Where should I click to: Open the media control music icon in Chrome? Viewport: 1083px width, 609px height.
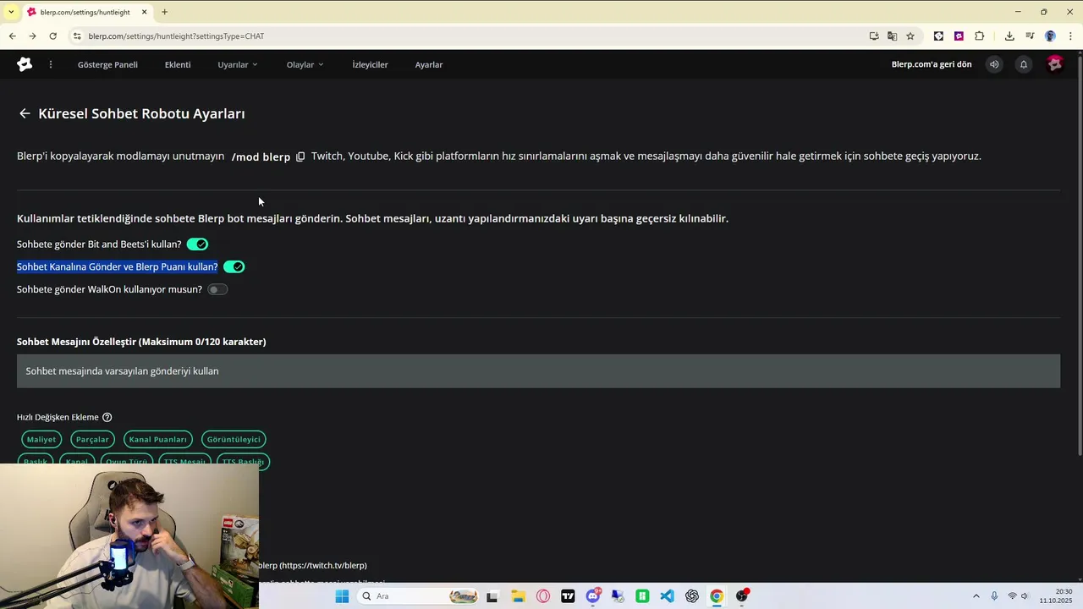1030,36
